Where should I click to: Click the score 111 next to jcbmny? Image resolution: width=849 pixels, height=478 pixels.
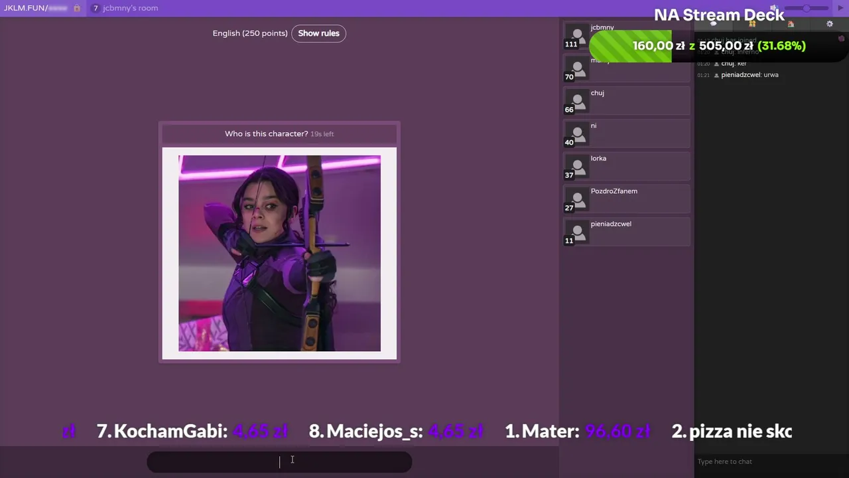point(571,44)
